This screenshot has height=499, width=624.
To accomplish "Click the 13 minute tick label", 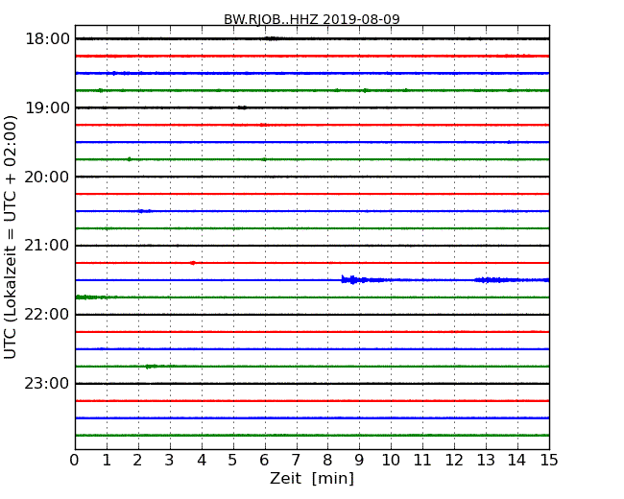I will [x=486, y=461].
